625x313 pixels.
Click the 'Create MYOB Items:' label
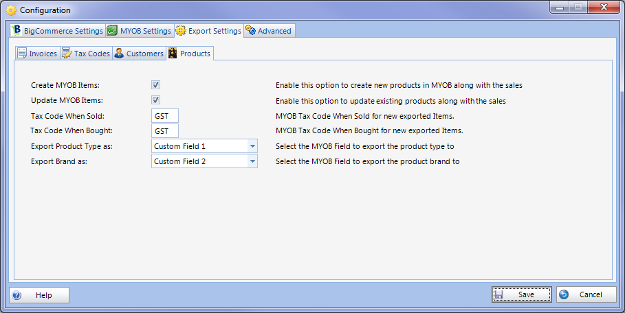(x=65, y=85)
